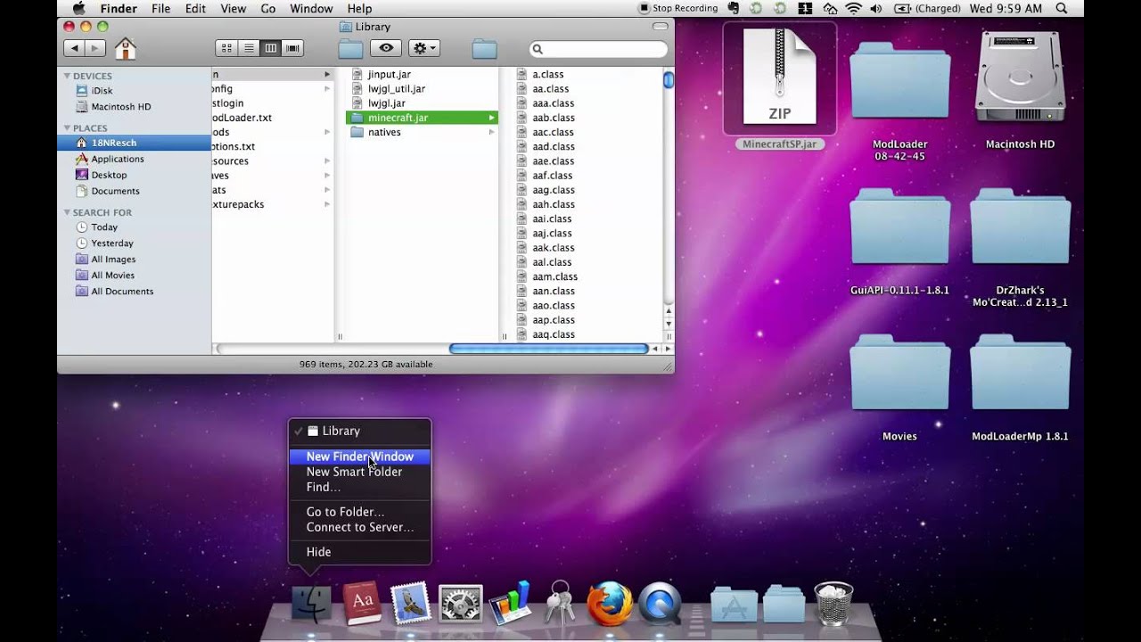Go back with the Finder back arrow
The height and width of the screenshot is (642, 1141).
coord(74,48)
